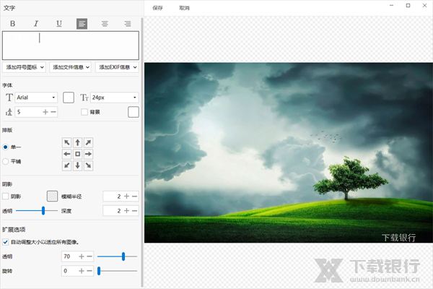Enable the 背景 checkbox
This screenshot has height=289, width=433.
pyautogui.click(x=84, y=112)
